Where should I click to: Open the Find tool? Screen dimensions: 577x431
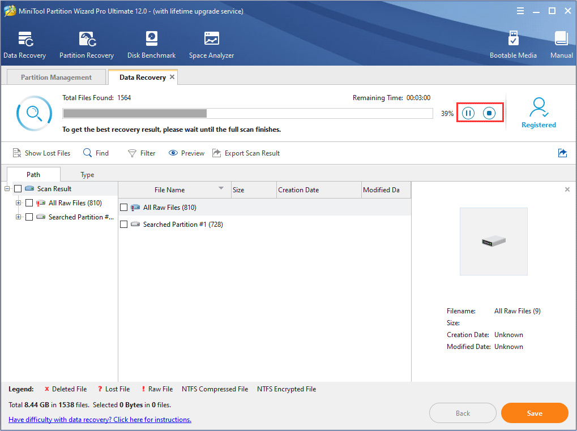pos(96,153)
